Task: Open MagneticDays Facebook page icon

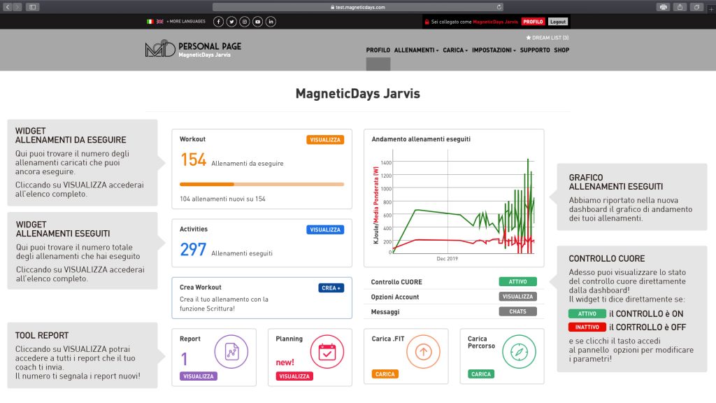Action: tap(218, 22)
